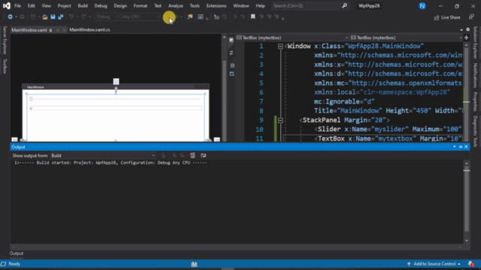The height and width of the screenshot is (270, 481).
Task: Click the textbox in the designer preview
Action: [116, 108]
